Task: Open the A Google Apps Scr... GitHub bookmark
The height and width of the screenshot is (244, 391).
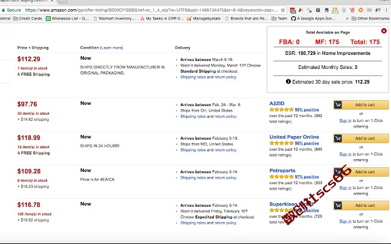Action: pos(313,18)
